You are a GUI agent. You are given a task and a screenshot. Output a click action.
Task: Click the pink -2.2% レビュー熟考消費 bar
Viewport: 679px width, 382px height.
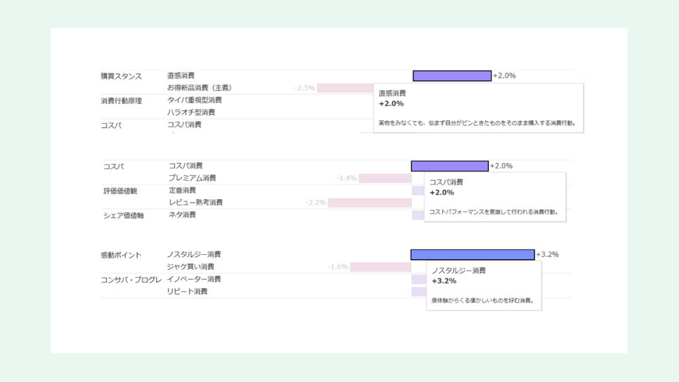[369, 203]
